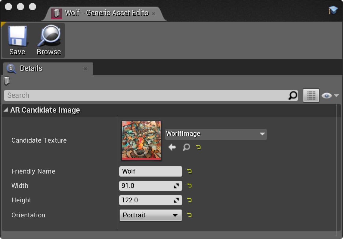
Task: Click the Width property label
Action: click(20, 186)
